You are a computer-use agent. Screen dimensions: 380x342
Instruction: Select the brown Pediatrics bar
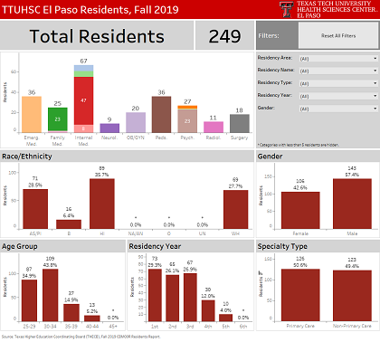click(x=161, y=114)
